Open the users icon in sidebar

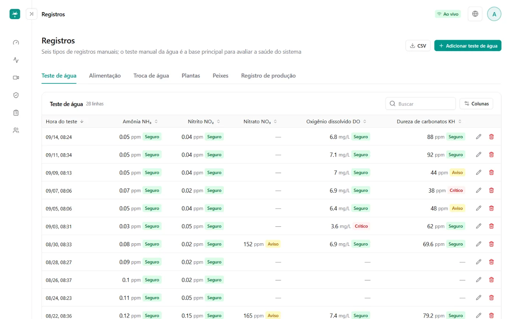(x=16, y=130)
